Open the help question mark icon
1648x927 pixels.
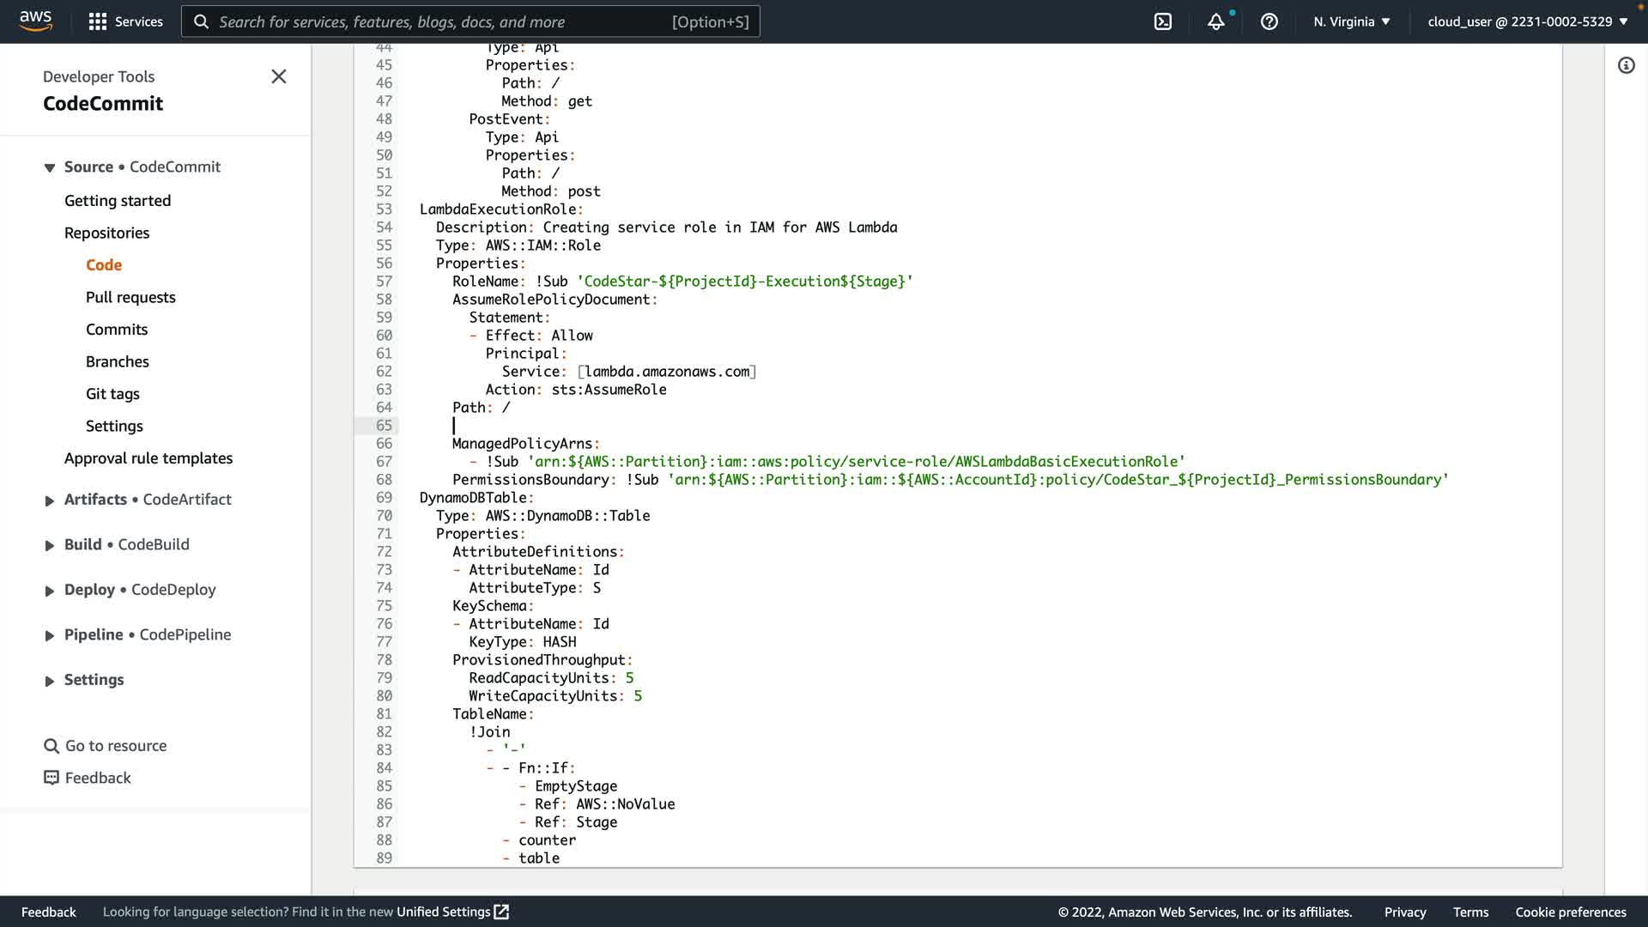[1269, 21]
